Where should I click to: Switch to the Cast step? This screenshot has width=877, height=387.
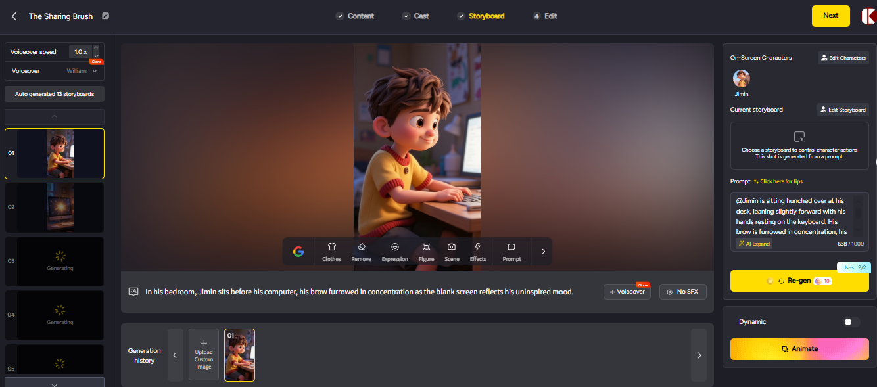coord(415,16)
